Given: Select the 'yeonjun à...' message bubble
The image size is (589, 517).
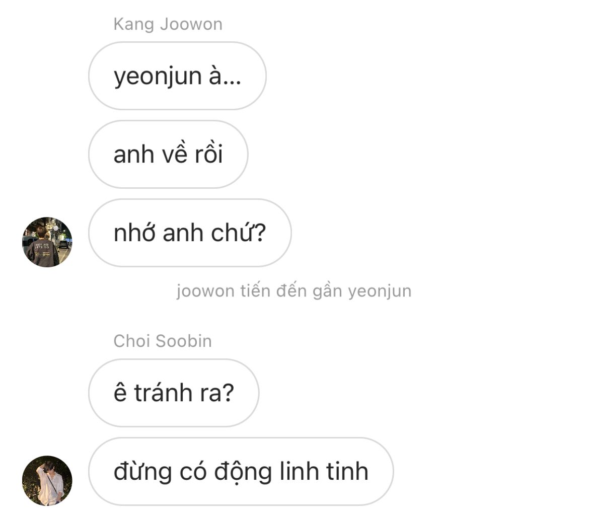Looking at the screenshot, I should [177, 76].
